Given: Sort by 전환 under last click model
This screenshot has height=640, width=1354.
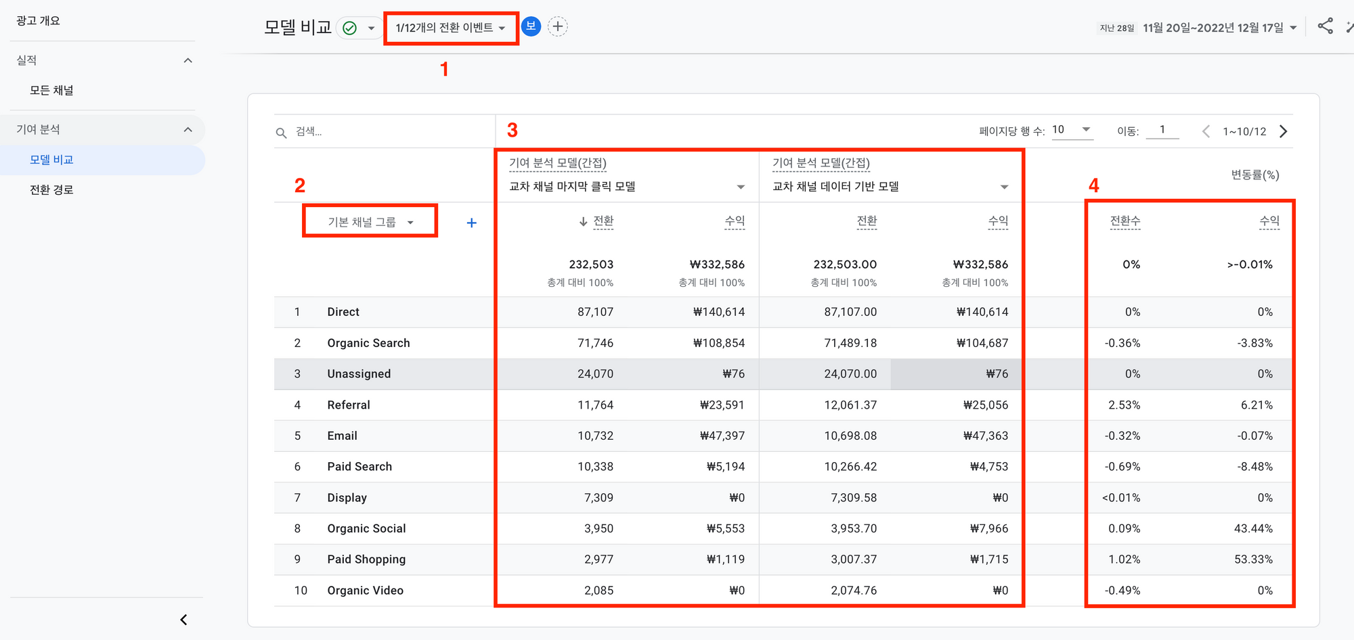Looking at the screenshot, I should coord(603,221).
